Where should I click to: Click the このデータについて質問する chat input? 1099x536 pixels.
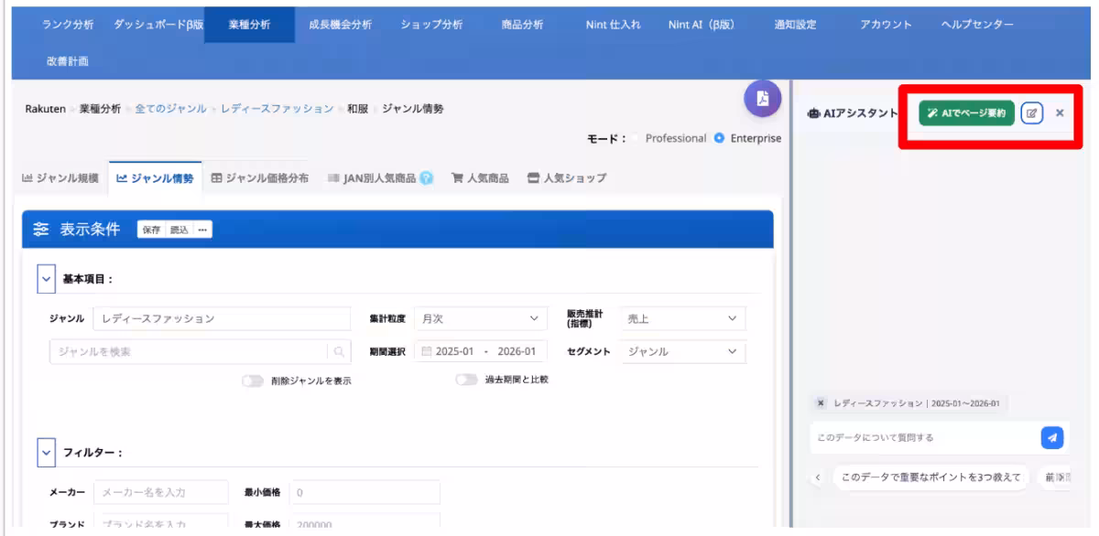coord(916,437)
